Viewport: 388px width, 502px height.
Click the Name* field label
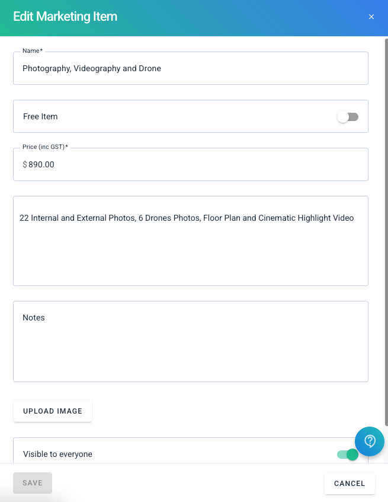tap(32, 50)
